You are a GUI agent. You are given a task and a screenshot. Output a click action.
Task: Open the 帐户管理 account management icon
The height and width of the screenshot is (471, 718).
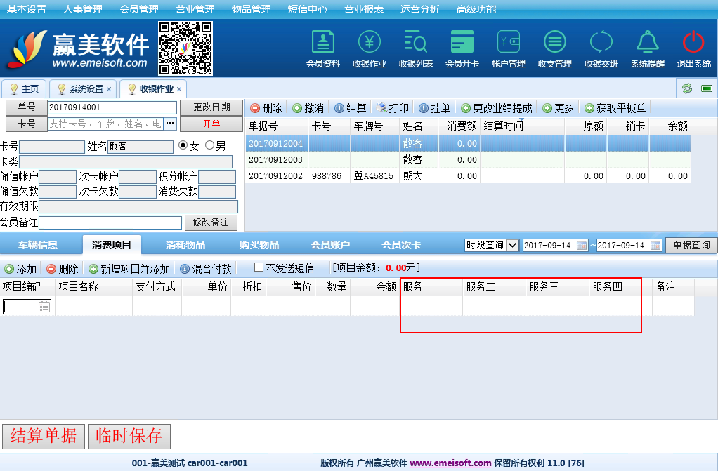(509, 43)
